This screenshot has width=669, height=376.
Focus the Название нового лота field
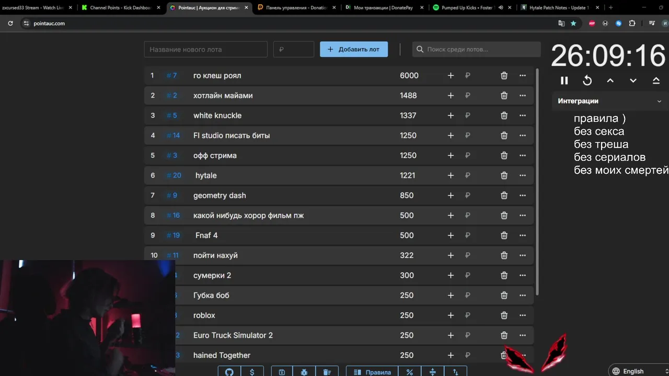click(x=206, y=49)
